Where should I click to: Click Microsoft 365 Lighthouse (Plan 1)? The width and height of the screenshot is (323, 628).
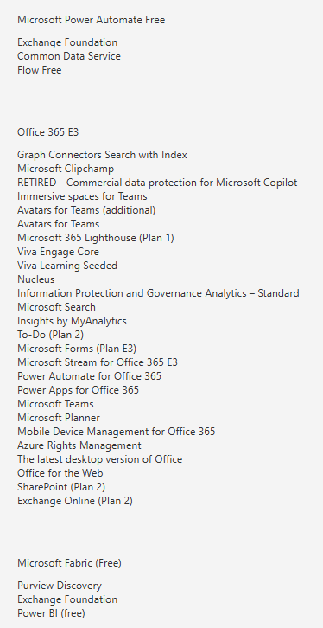click(x=96, y=238)
